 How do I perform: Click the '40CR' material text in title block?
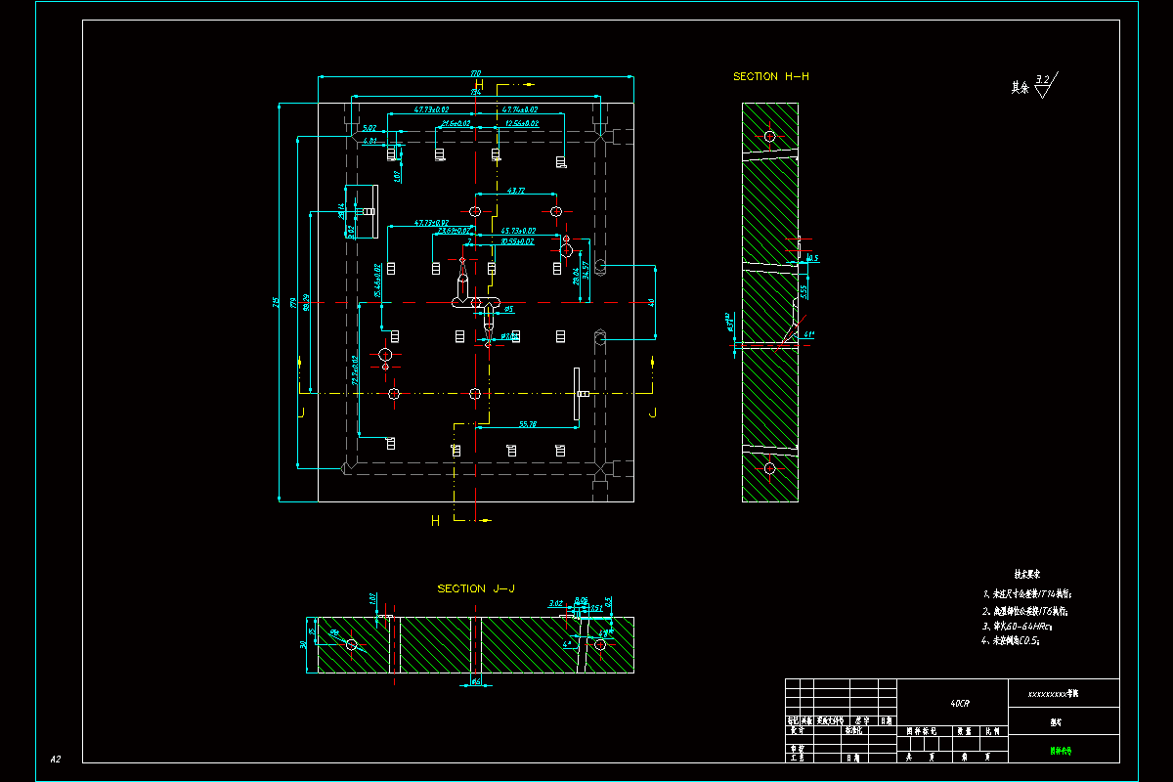tap(960, 704)
